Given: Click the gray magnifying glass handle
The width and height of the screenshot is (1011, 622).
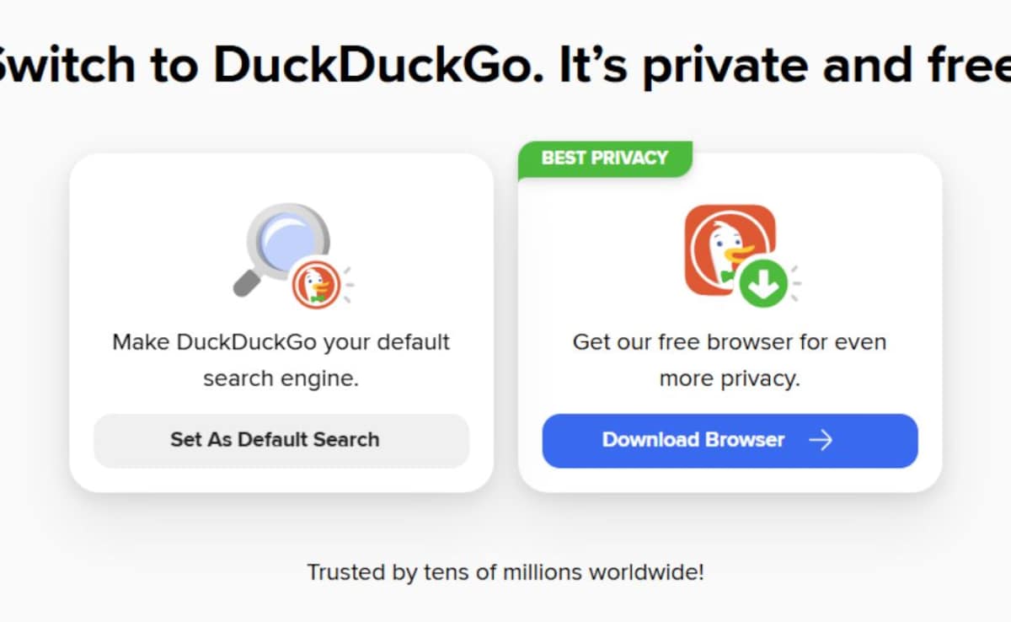Looking at the screenshot, I should click(x=246, y=282).
